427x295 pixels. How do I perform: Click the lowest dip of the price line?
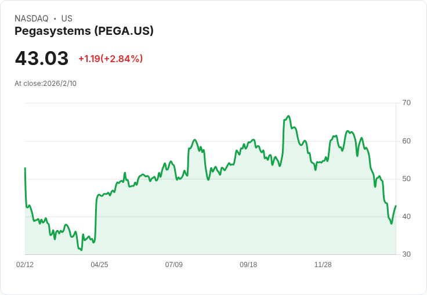pyautogui.click(x=81, y=250)
